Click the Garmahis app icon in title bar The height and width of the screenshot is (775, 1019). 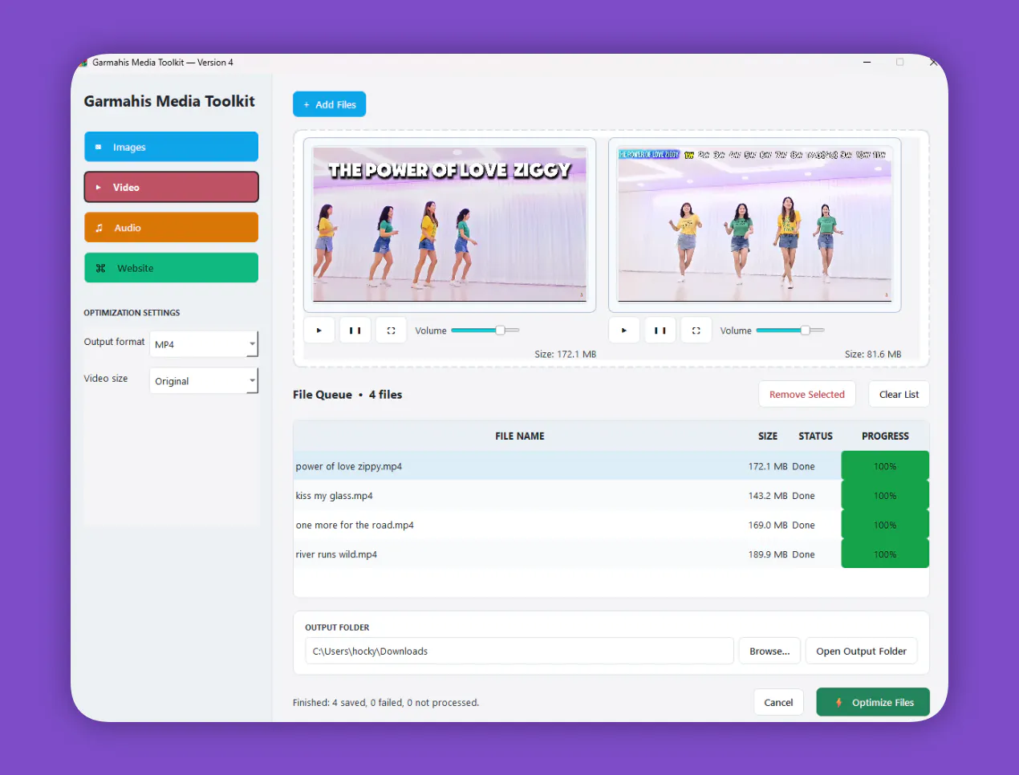click(83, 63)
